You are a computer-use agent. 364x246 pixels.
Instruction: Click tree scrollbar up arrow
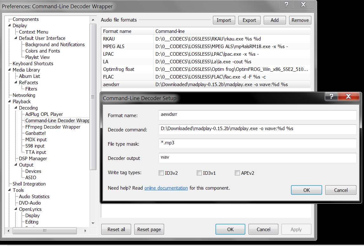[x=93, y=20]
